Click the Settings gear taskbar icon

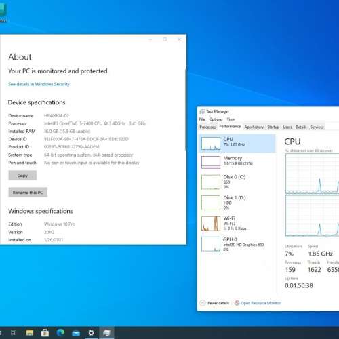tap(91, 333)
